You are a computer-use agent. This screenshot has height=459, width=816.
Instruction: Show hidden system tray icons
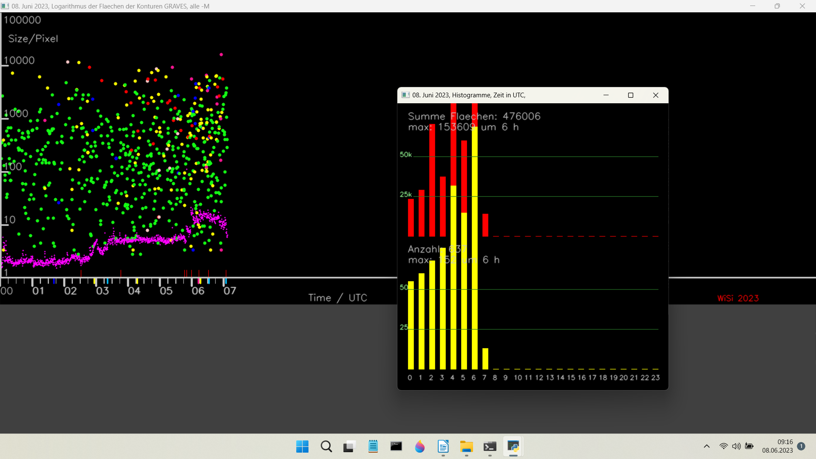pyautogui.click(x=707, y=446)
